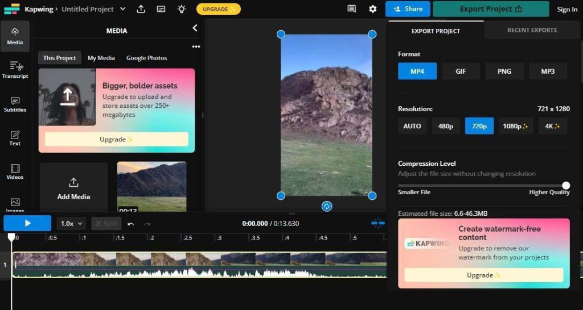Click the fit timeline zoom icon
This screenshot has height=310, width=583.
point(378,223)
